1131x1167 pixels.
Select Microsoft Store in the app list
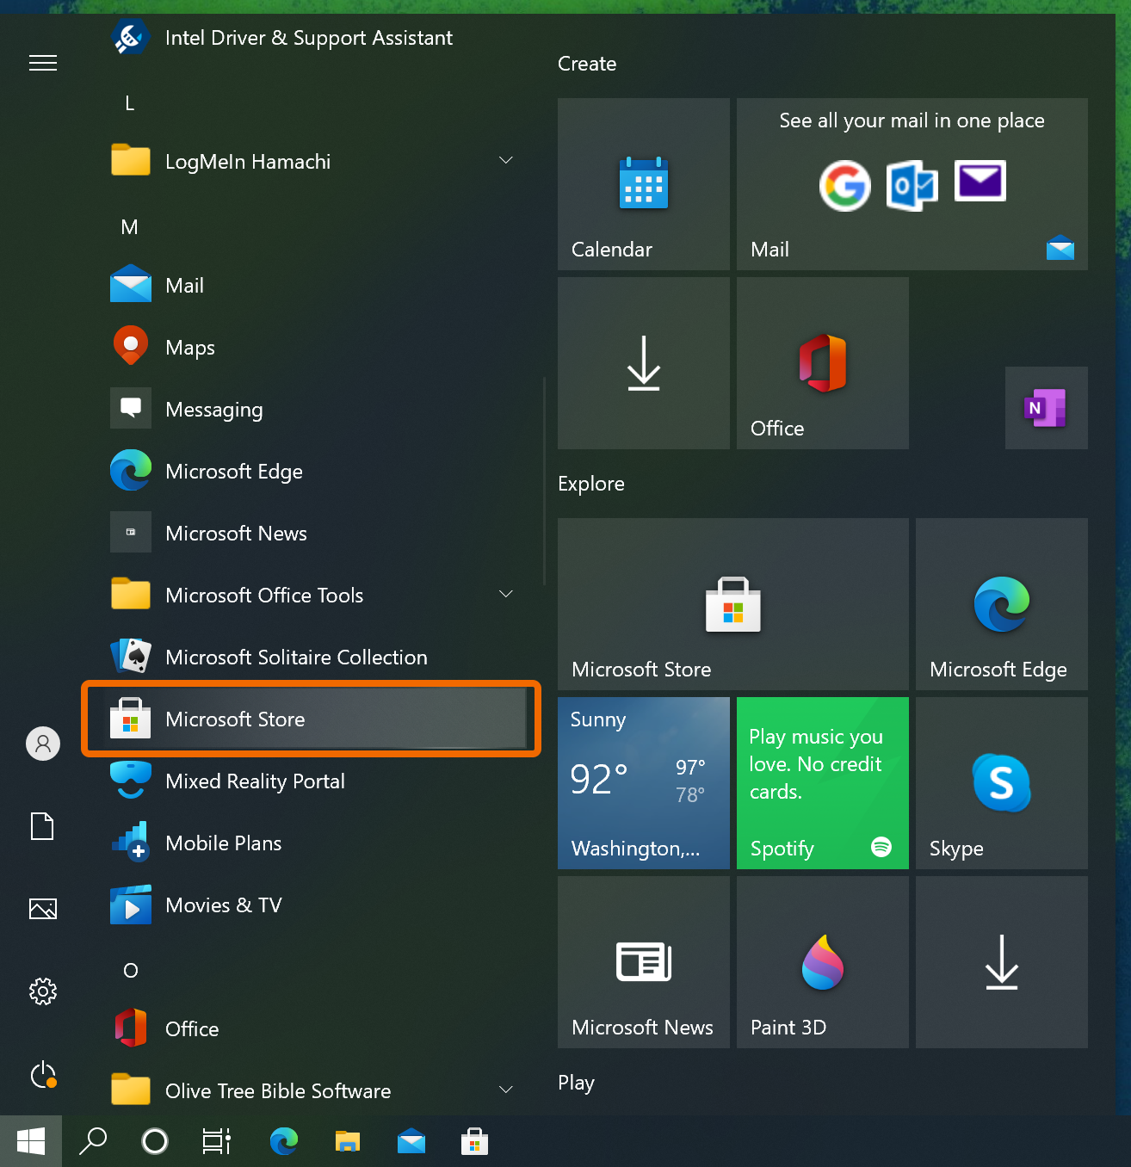click(310, 719)
